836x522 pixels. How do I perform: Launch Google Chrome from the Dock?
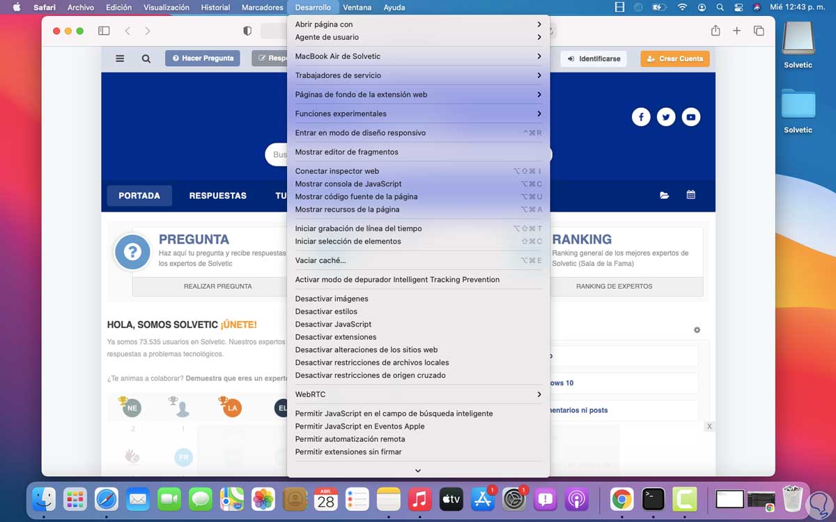pyautogui.click(x=621, y=498)
